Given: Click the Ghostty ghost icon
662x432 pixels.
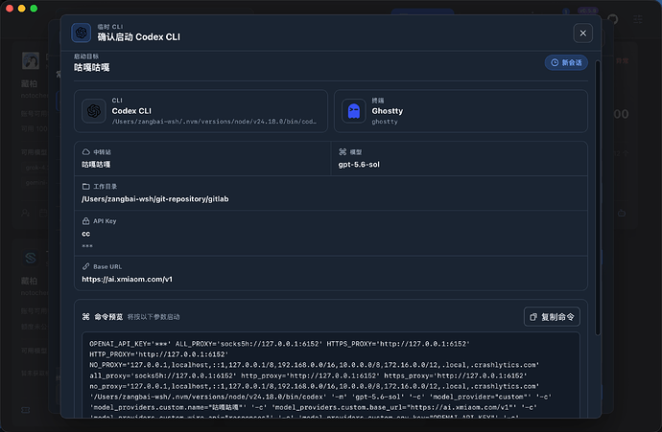Looking at the screenshot, I should click(353, 111).
